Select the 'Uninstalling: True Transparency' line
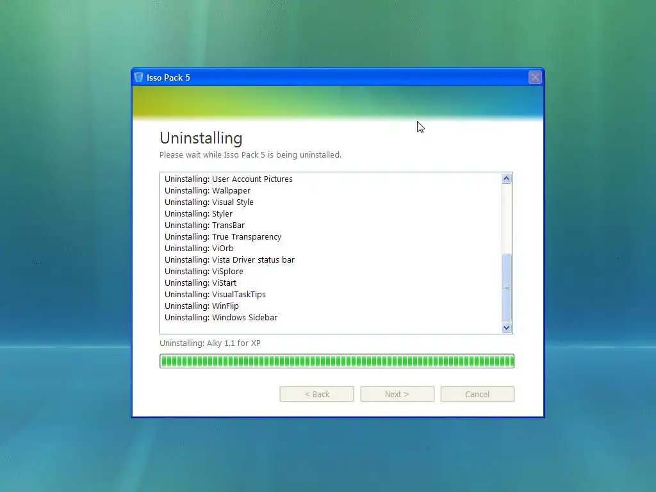The height and width of the screenshot is (492, 656). click(x=223, y=237)
